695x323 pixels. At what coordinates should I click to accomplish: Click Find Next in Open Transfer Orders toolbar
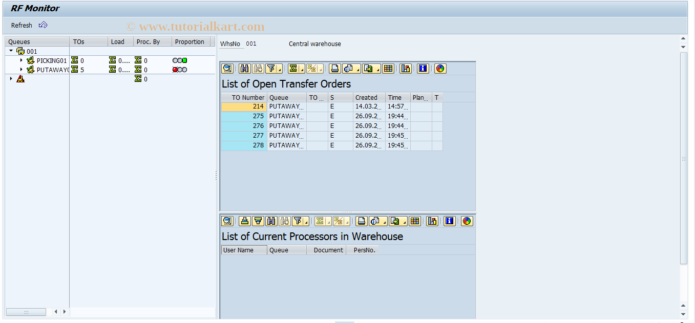tap(258, 69)
